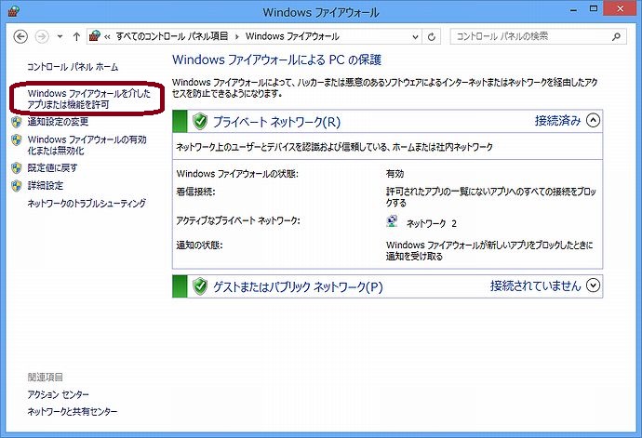
Task: Close the Windows ファイアウォール window
Action: point(620,9)
